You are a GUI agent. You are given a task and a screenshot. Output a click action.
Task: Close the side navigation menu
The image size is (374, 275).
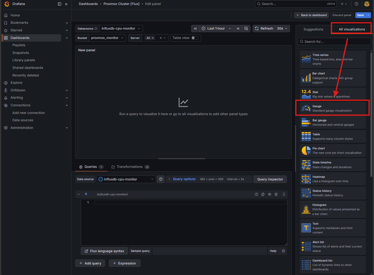(x=66, y=4)
